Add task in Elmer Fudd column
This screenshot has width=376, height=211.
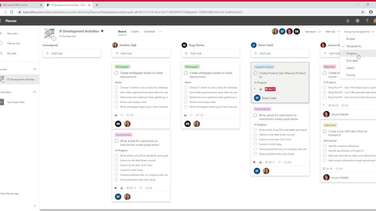280,53
